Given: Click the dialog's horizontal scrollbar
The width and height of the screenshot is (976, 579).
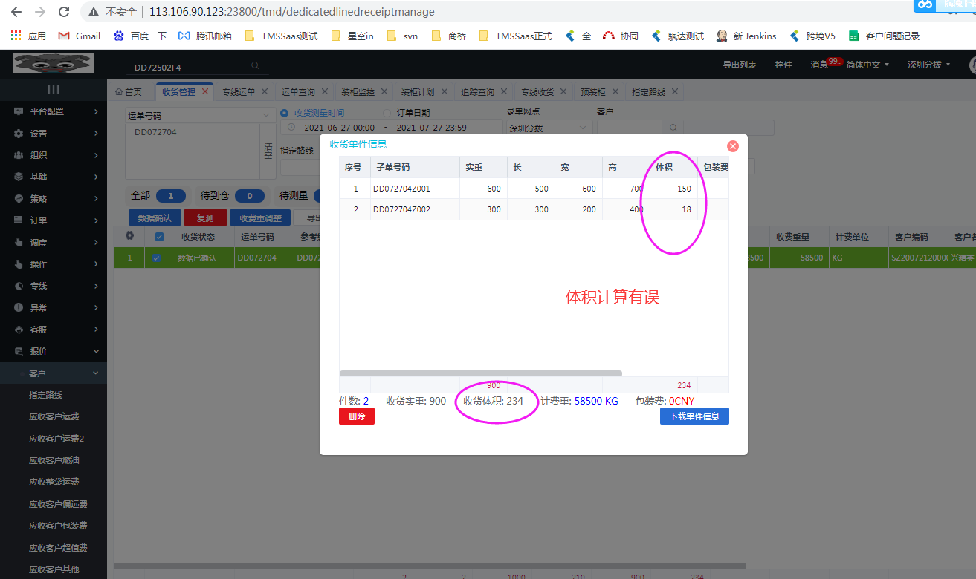Looking at the screenshot, I should pos(480,373).
